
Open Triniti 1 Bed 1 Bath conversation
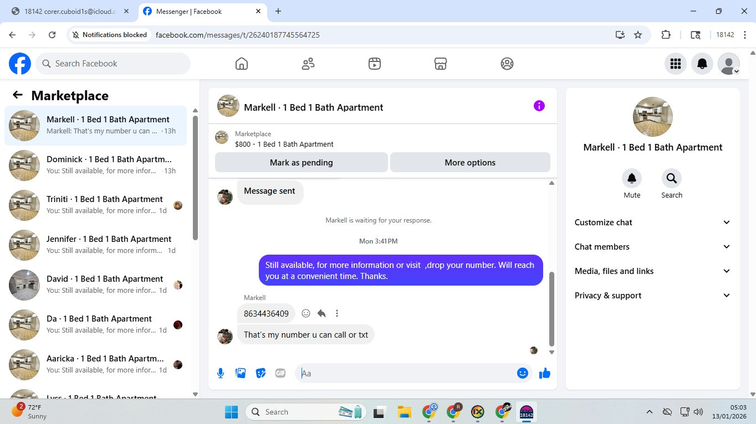95,205
